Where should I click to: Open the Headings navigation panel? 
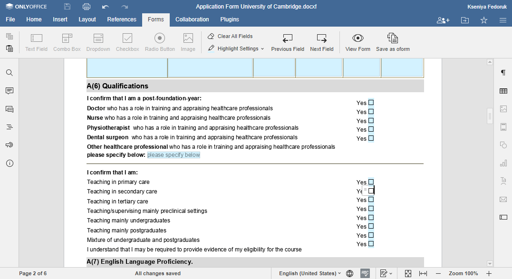10,127
